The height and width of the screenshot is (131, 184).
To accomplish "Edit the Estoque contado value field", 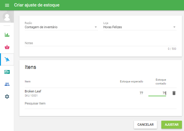I will click(157, 93).
